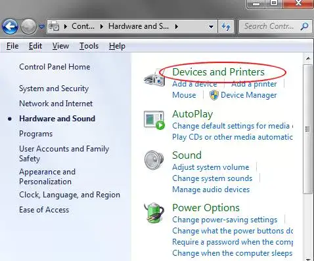This screenshot has width=314, height=261.
Task: Click the vertical scrollbar thumb
Action: pos(307,129)
